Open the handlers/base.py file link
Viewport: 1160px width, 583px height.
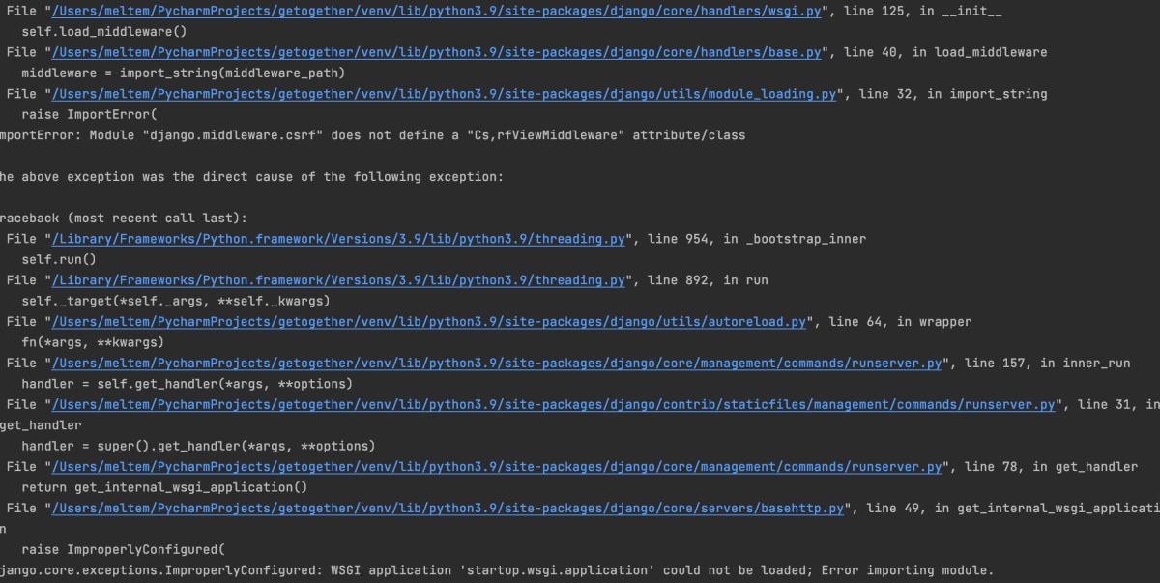click(439, 52)
